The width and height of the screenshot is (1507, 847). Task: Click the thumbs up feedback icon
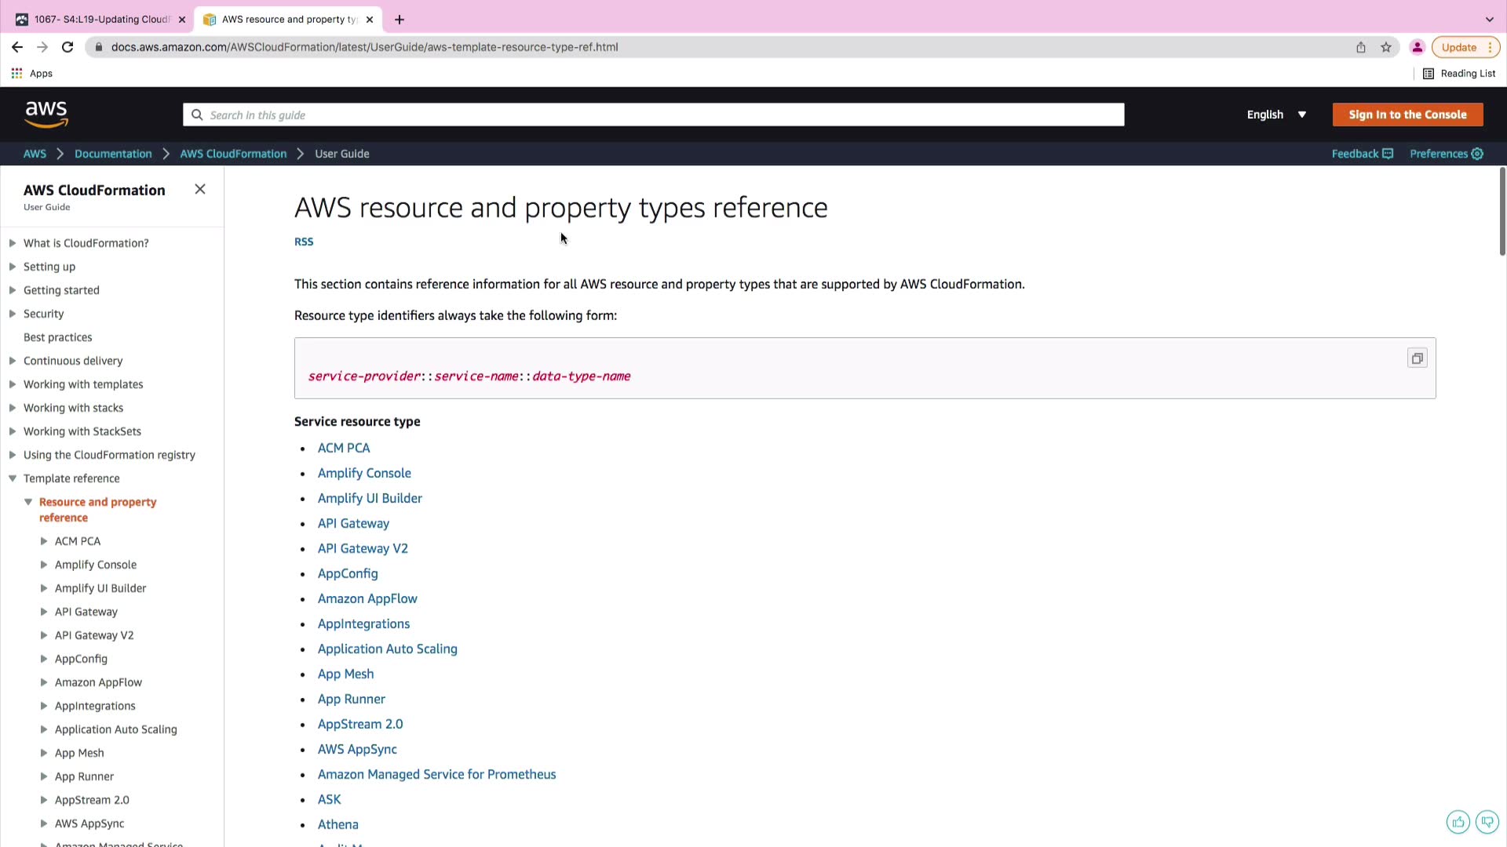point(1458,822)
